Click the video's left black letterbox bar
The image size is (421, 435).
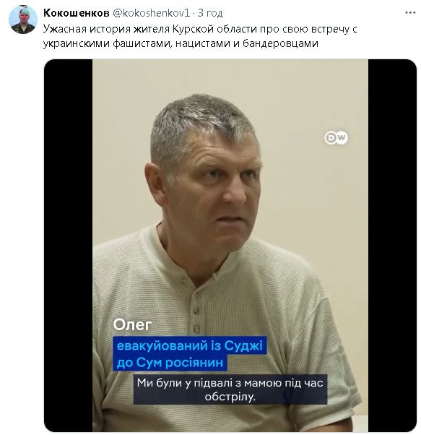click(x=68, y=245)
